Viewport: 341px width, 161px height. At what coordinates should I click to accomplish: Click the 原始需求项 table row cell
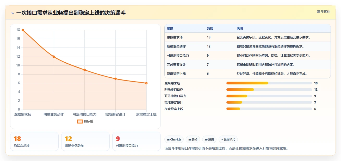175,37
